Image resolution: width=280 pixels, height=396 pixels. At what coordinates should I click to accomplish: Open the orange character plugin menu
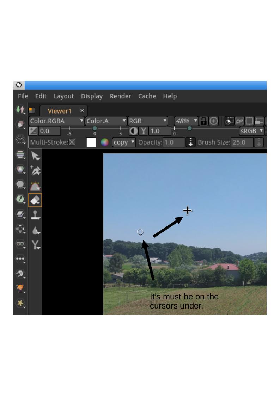tap(20, 288)
